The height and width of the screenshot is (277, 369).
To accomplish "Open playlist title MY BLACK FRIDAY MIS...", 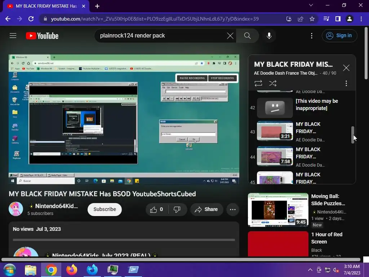I will [x=293, y=64].
